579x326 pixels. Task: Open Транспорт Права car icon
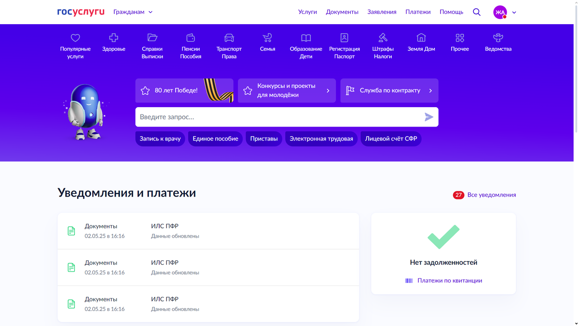229,38
